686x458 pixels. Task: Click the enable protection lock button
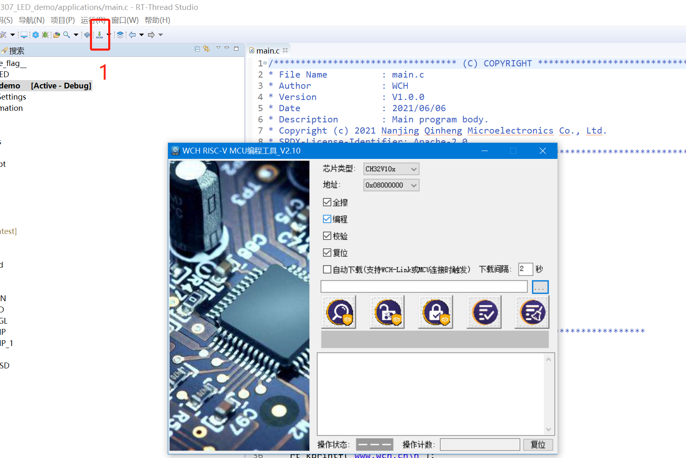click(436, 312)
